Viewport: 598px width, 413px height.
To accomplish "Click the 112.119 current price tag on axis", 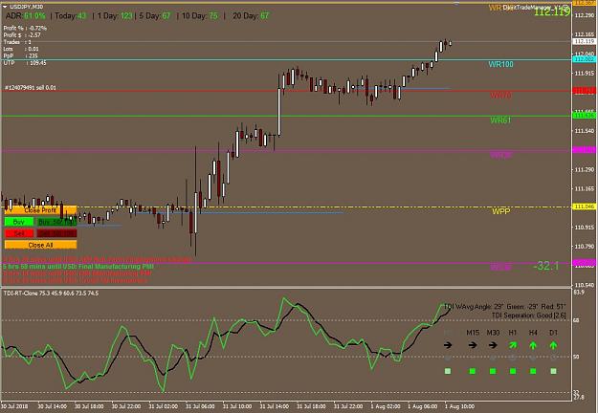I will click(x=585, y=41).
